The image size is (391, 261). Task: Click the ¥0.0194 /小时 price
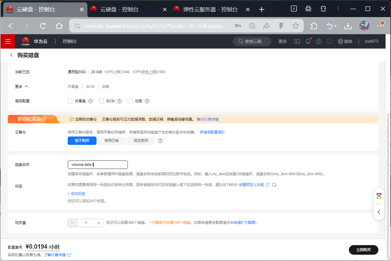[42, 247]
